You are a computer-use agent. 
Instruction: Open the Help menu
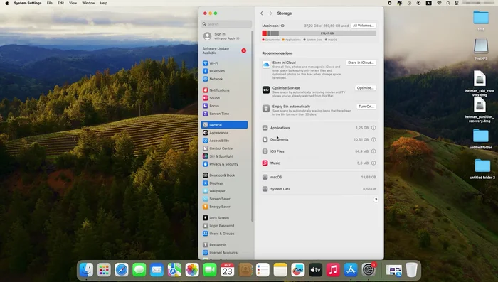point(104,3)
